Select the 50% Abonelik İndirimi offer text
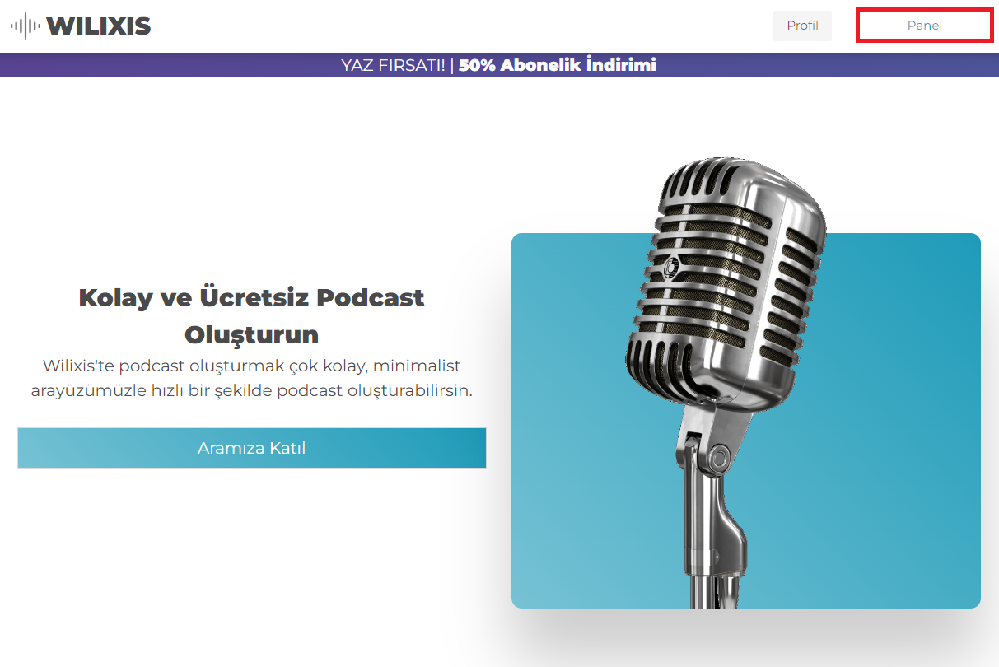 tap(558, 65)
